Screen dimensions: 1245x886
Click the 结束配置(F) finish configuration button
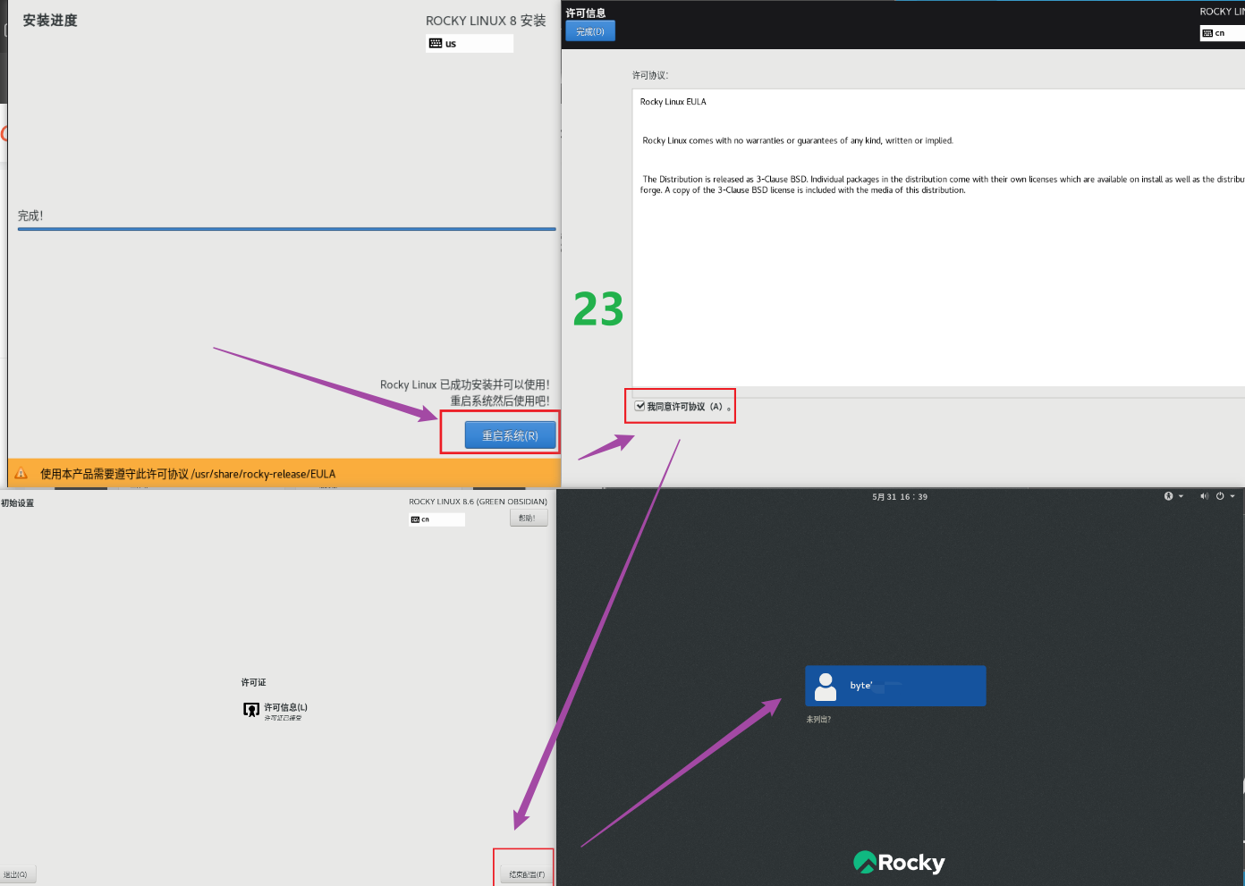tap(527, 874)
